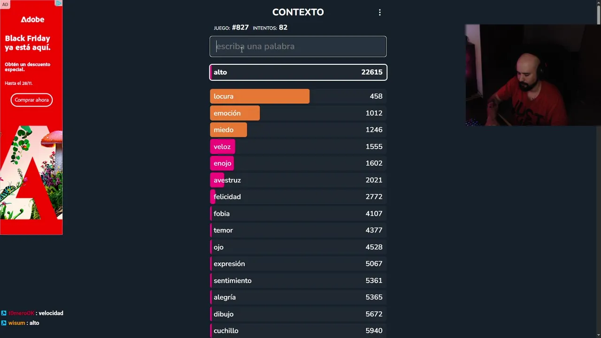Select the felicidad guess row

pyautogui.click(x=298, y=197)
